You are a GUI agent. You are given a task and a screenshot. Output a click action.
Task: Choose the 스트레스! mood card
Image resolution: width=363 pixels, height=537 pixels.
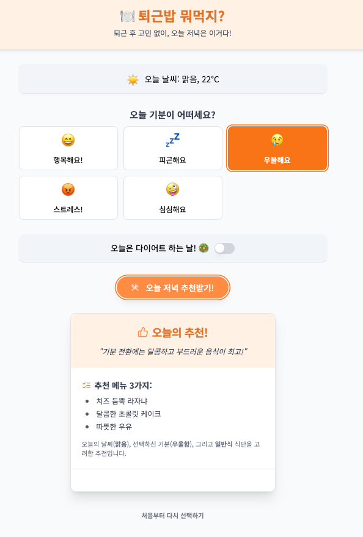[x=68, y=198]
